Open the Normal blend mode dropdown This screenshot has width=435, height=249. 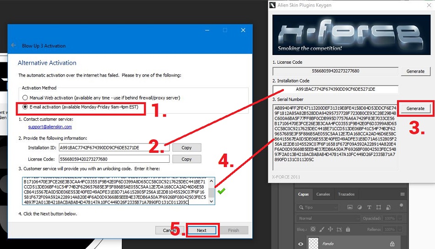[x=328, y=218]
